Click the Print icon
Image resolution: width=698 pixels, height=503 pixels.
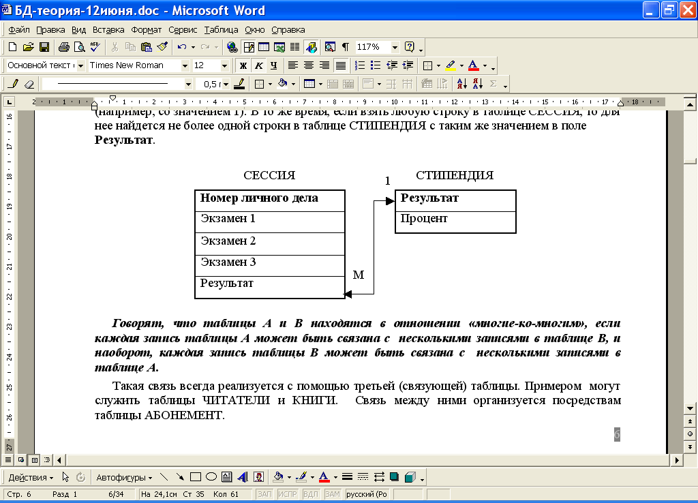[x=64, y=47]
